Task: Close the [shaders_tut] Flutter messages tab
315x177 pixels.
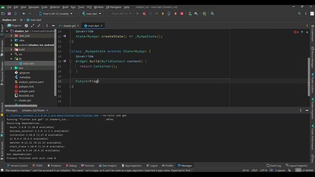Action: (47, 110)
